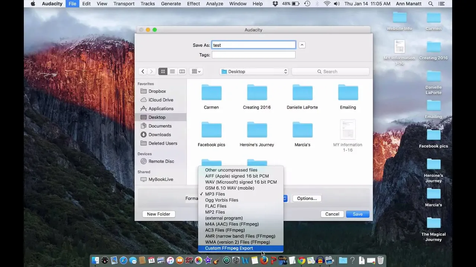The height and width of the screenshot is (267, 476).
Task: Click the Save button
Action: (x=357, y=214)
